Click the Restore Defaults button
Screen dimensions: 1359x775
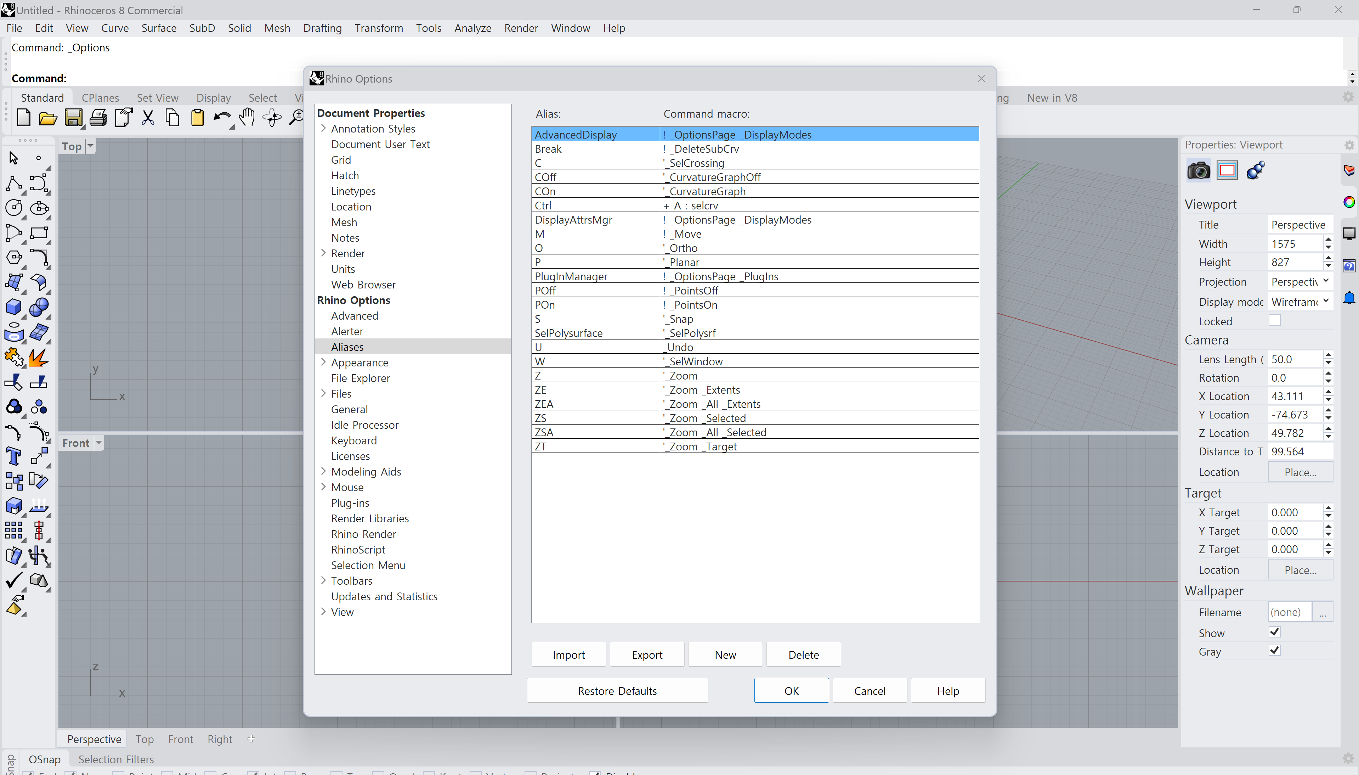point(617,691)
